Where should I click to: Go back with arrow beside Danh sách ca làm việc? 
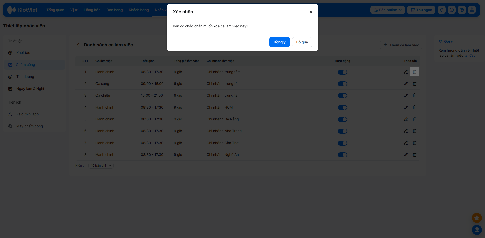78,45
